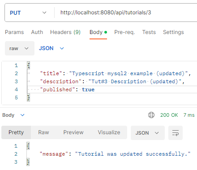Select the Raw response view

[43, 132]
